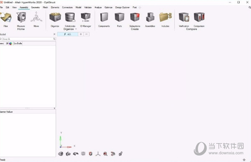The height and width of the screenshot is (162, 251).
Task: Open the View menu
Action: pyautogui.click(x=14, y=8)
